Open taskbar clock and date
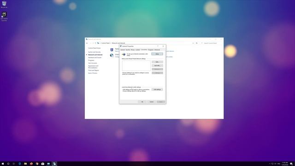Image resolution: width=295 pixels, height=166 pixels. point(285,164)
